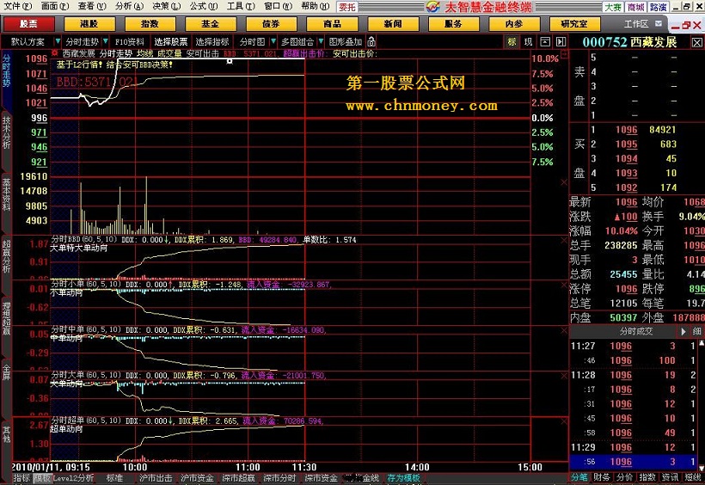The image size is (705, 485).
Task: Click the 存为模板 link
Action: click(403, 478)
